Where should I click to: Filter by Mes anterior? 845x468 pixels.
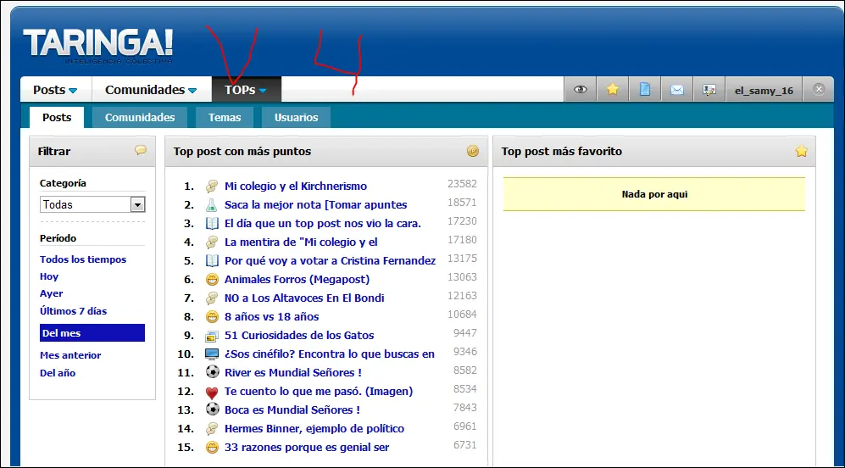click(x=70, y=355)
